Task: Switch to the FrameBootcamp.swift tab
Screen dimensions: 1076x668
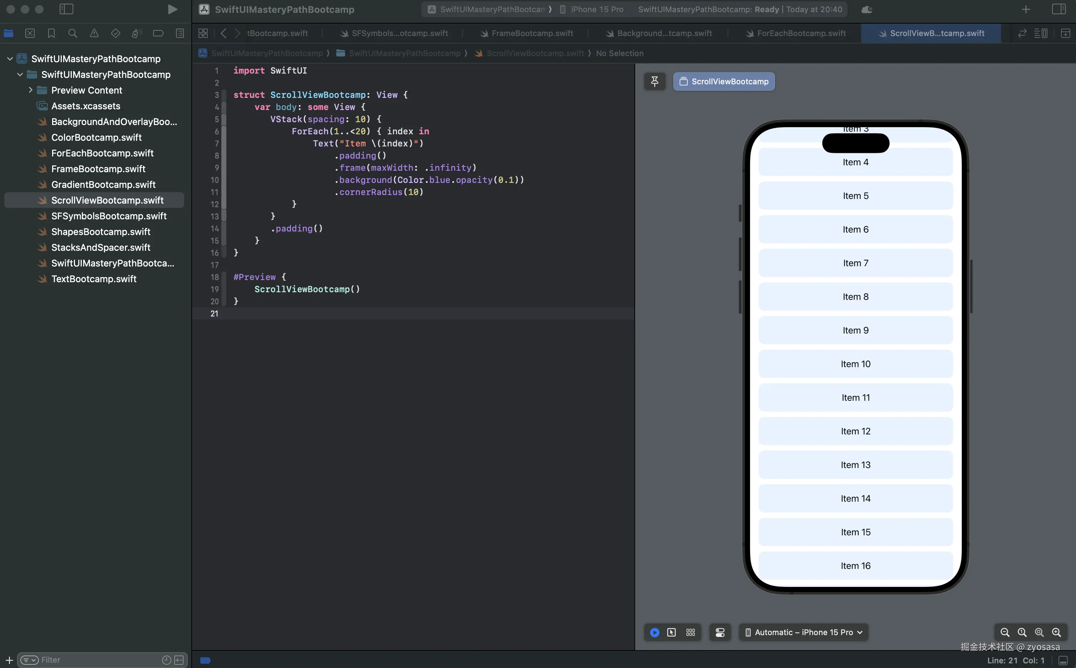Action: [x=532, y=33]
